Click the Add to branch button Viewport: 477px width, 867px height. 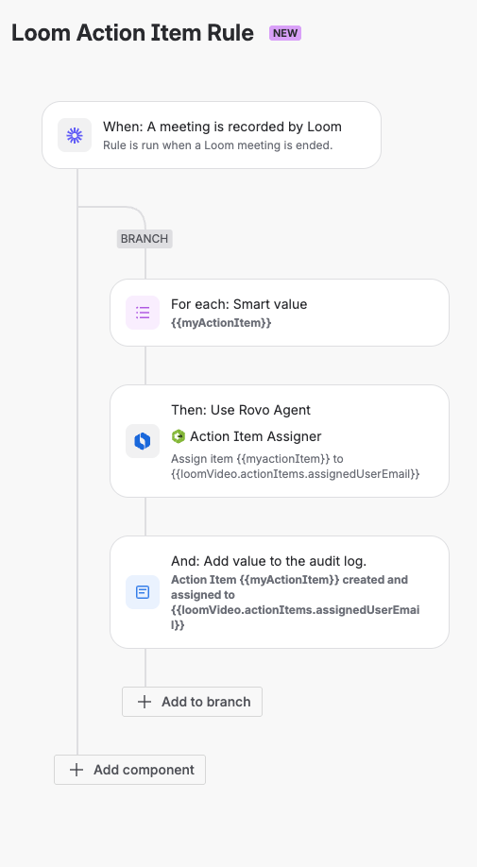193,702
